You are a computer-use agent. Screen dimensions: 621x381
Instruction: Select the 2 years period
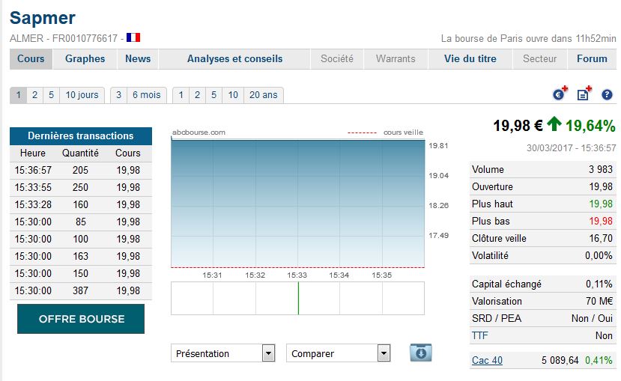coord(197,95)
